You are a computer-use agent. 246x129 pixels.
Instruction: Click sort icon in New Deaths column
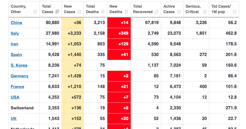click(x=126, y=12)
